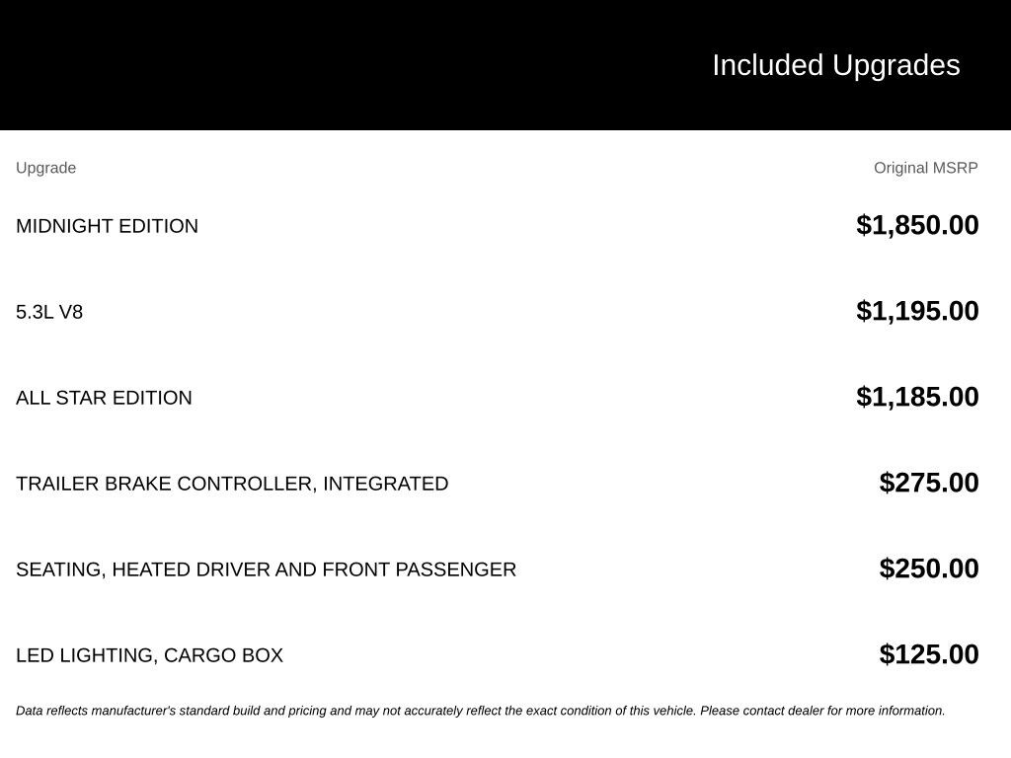Image resolution: width=1011 pixels, height=758 pixels.
Task: Click the $125.00 price
Action: [x=928, y=654]
